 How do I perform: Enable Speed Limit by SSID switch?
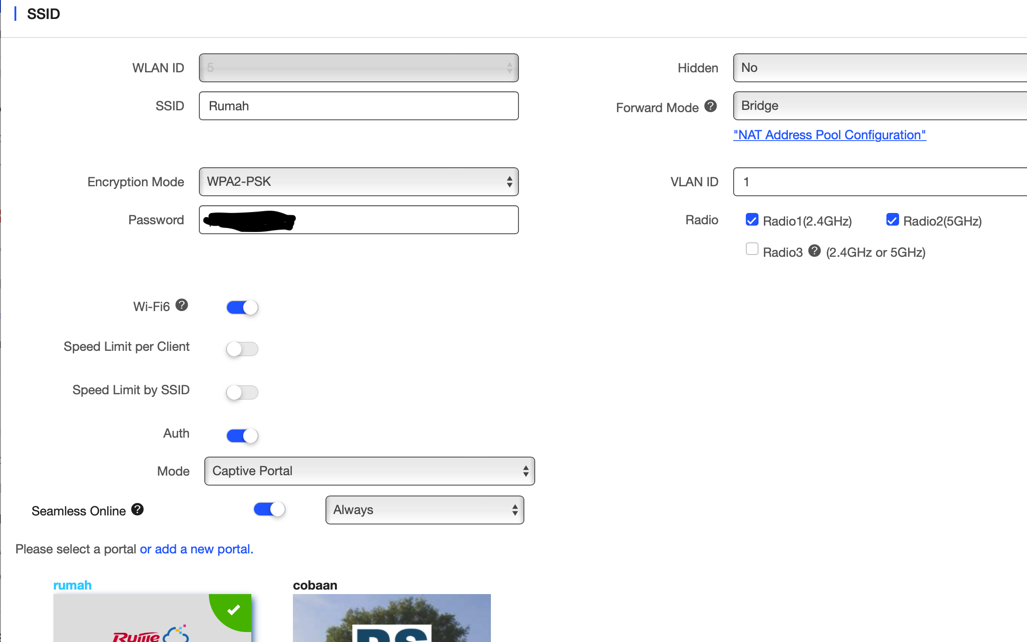[242, 392]
